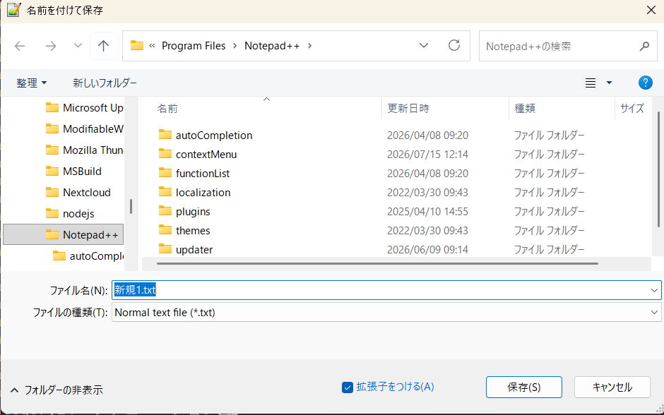This screenshot has width=664, height=415.
Task: Open the 整理 menu
Action: 31,83
